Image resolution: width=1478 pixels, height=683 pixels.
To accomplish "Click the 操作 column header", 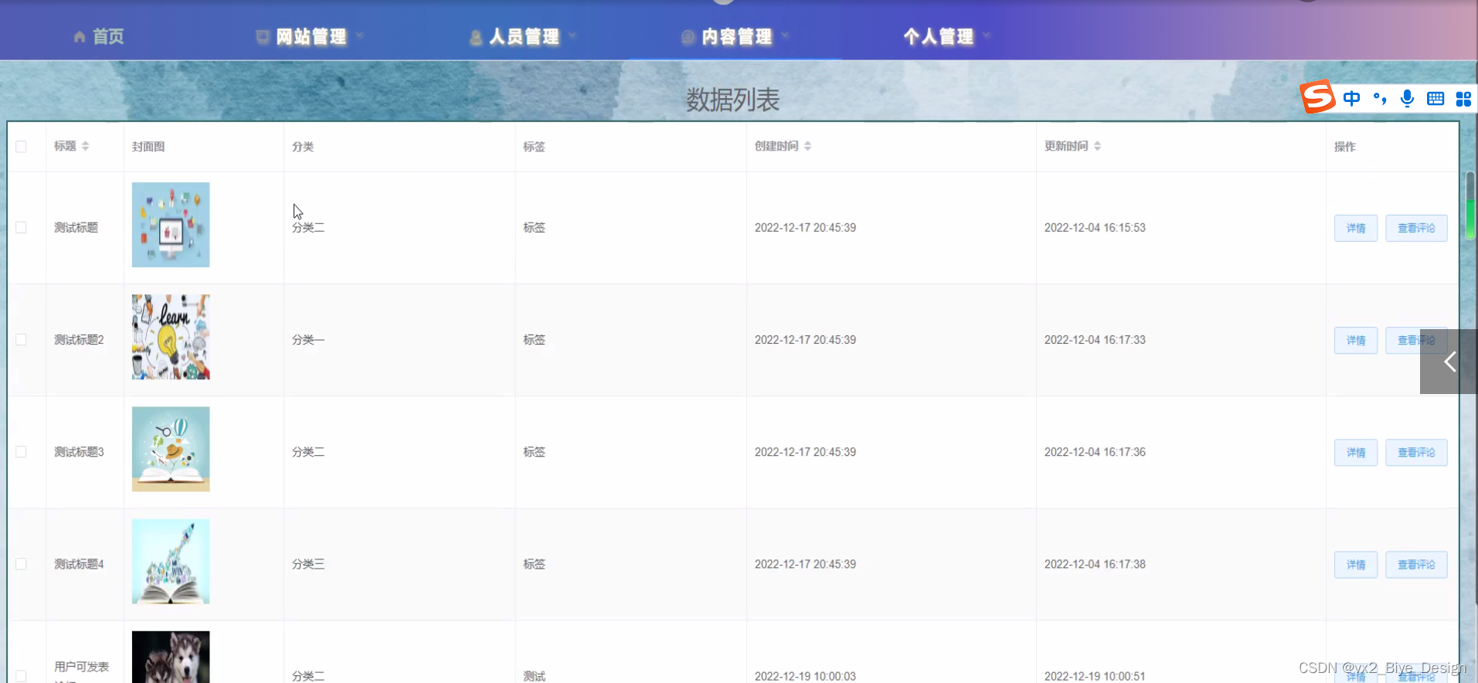I will 1345,146.
